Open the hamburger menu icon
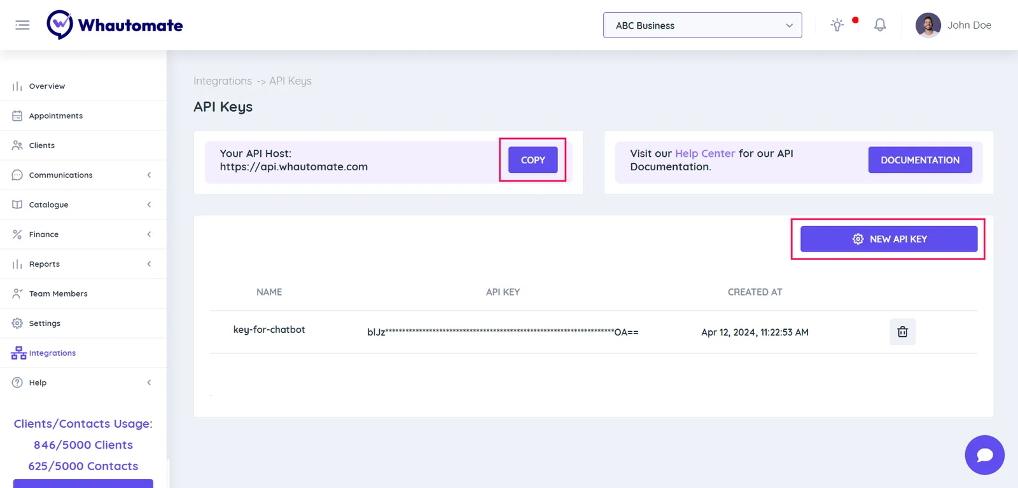This screenshot has width=1018, height=488. [x=22, y=25]
